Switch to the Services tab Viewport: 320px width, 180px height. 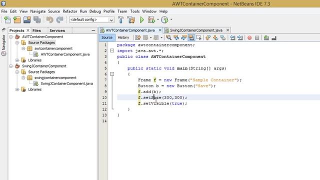[x=57, y=30]
